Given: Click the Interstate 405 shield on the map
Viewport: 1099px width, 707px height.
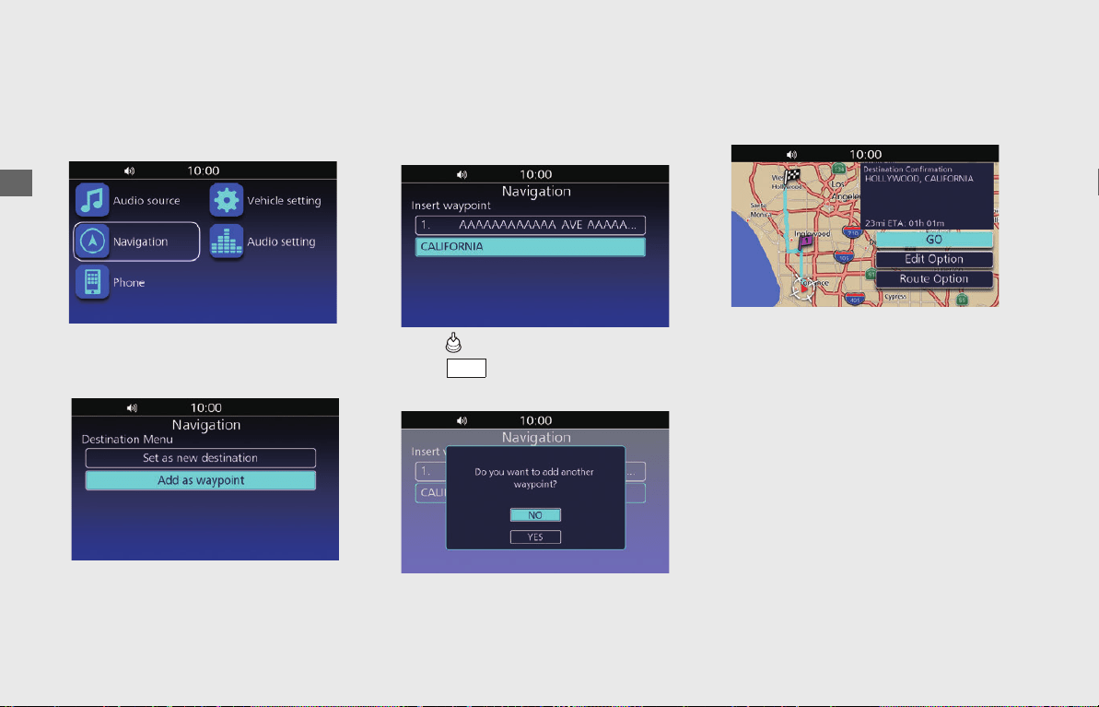Looking at the screenshot, I should click(855, 299).
